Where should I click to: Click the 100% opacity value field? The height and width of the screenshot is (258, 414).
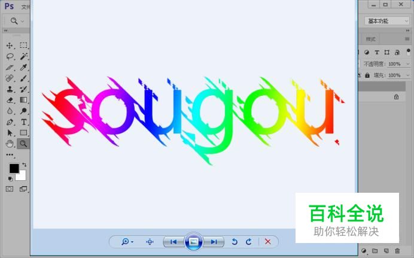click(x=394, y=64)
